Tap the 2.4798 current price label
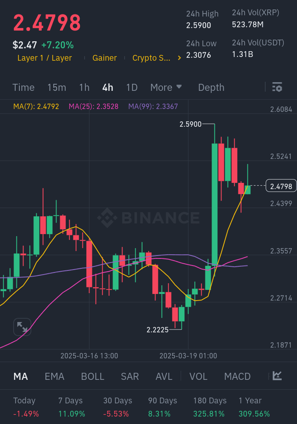The width and height of the screenshot is (297, 424). pos(281,187)
